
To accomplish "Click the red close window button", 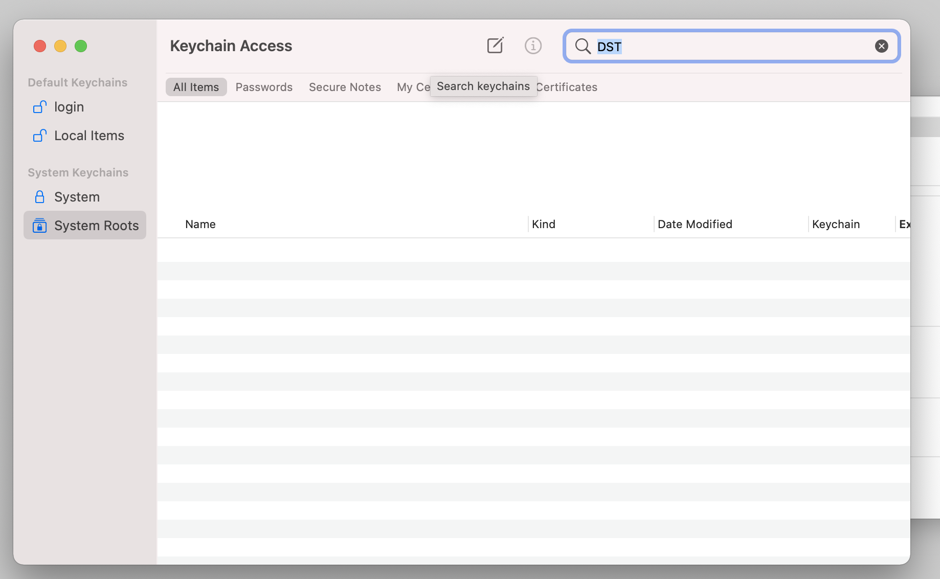I will (x=40, y=46).
